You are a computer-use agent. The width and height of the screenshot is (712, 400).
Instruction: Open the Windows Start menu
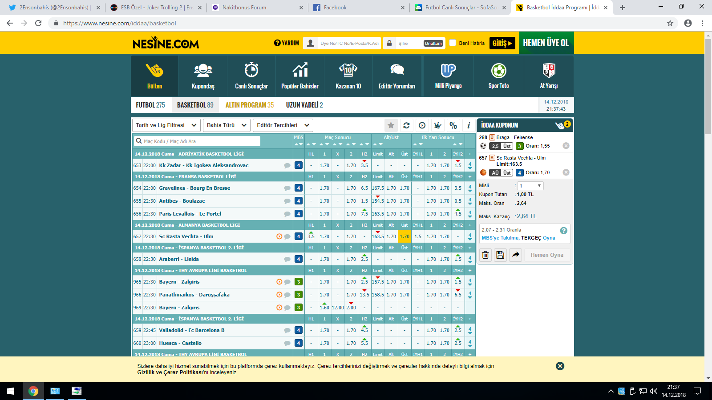[x=11, y=391]
